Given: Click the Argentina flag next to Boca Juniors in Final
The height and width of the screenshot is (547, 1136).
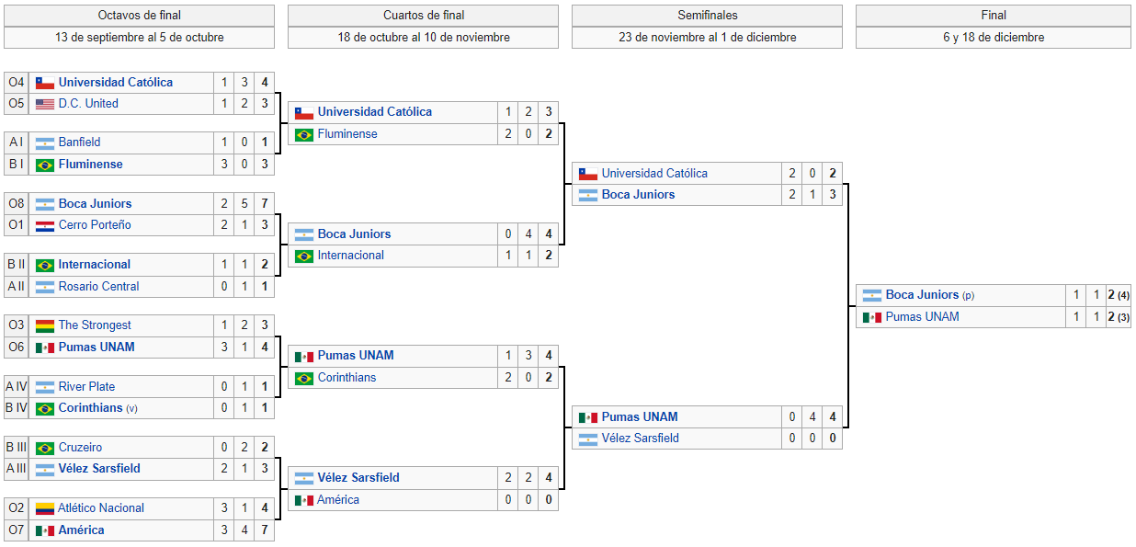Looking at the screenshot, I should pyautogui.click(x=871, y=295).
